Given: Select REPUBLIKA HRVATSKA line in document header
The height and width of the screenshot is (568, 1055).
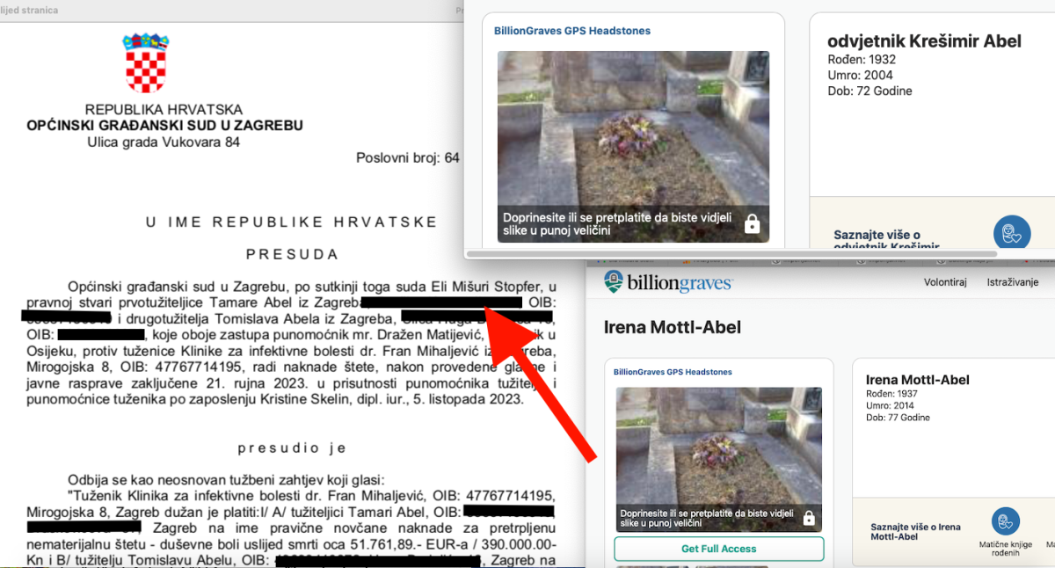Looking at the screenshot, I should tap(164, 110).
